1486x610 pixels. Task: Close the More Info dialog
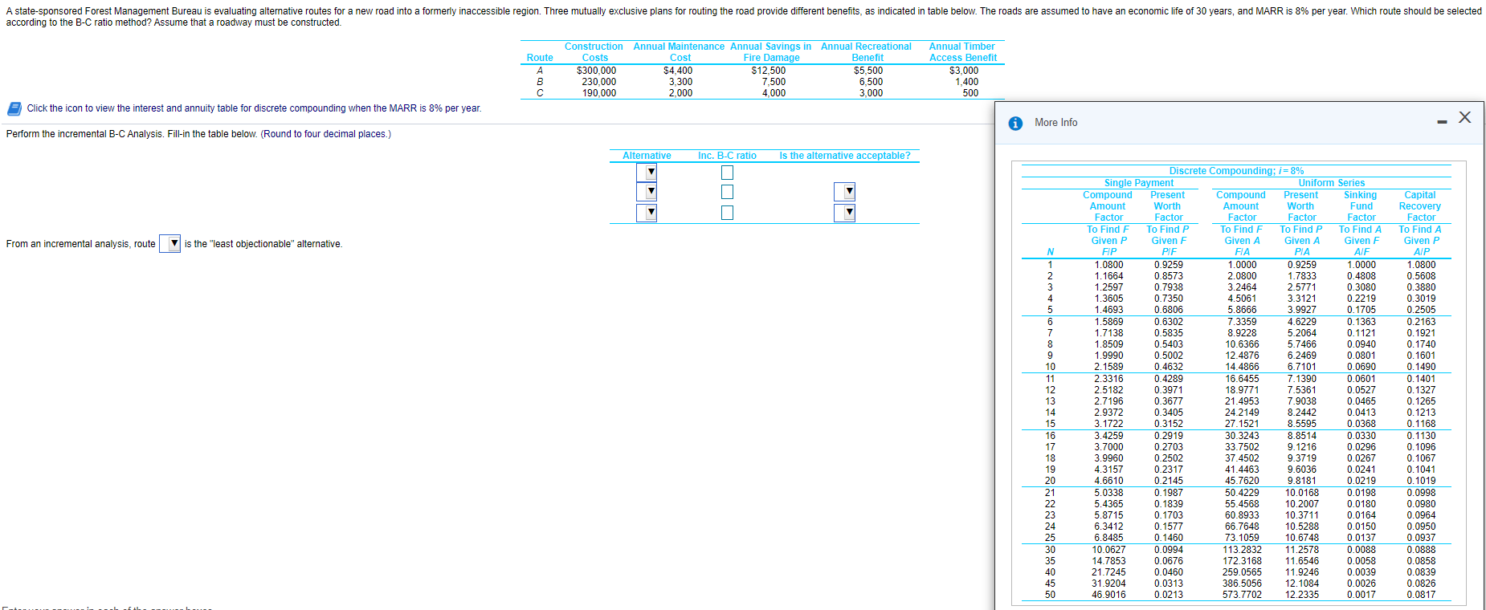click(1464, 118)
